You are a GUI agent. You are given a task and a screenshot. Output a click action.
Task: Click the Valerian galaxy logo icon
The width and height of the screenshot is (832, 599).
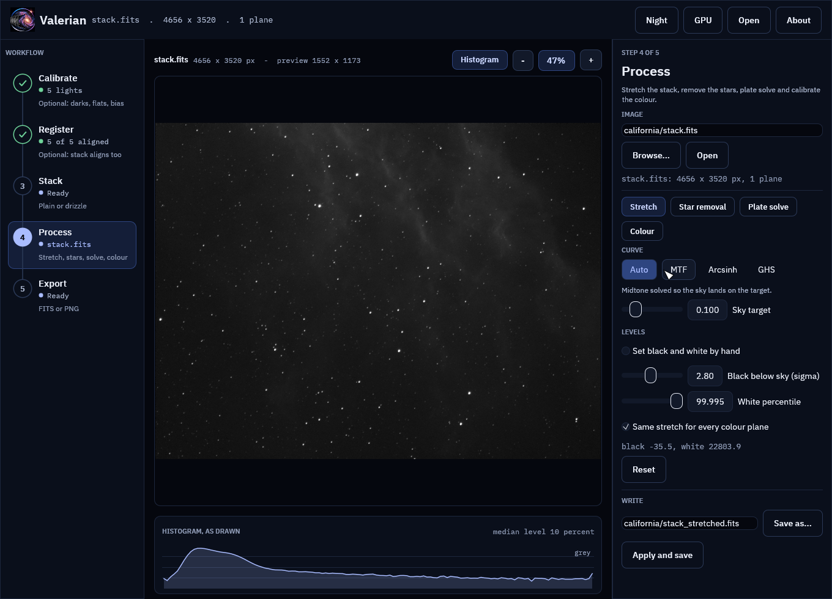(x=23, y=20)
